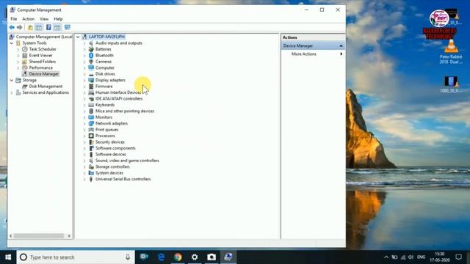The width and height of the screenshot is (470, 264).
Task: Expand Services and Applications node
Action: [x=12, y=92]
